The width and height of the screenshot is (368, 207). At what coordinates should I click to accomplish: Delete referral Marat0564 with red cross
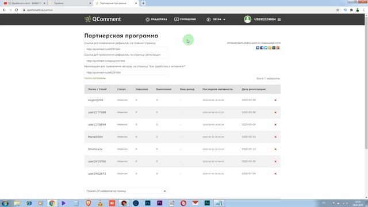point(275,137)
